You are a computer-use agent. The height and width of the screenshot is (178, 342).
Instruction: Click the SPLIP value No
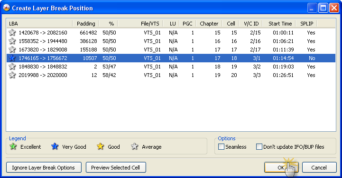pyautogui.click(x=312, y=58)
